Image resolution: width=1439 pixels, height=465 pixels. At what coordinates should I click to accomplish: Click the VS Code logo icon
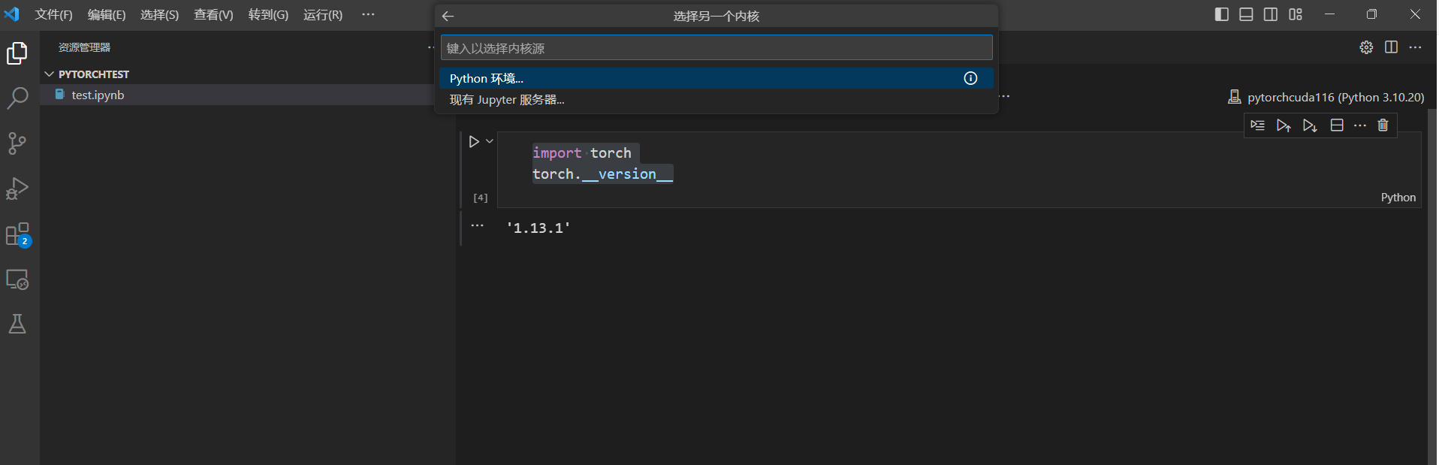click(x=12, y=14)
